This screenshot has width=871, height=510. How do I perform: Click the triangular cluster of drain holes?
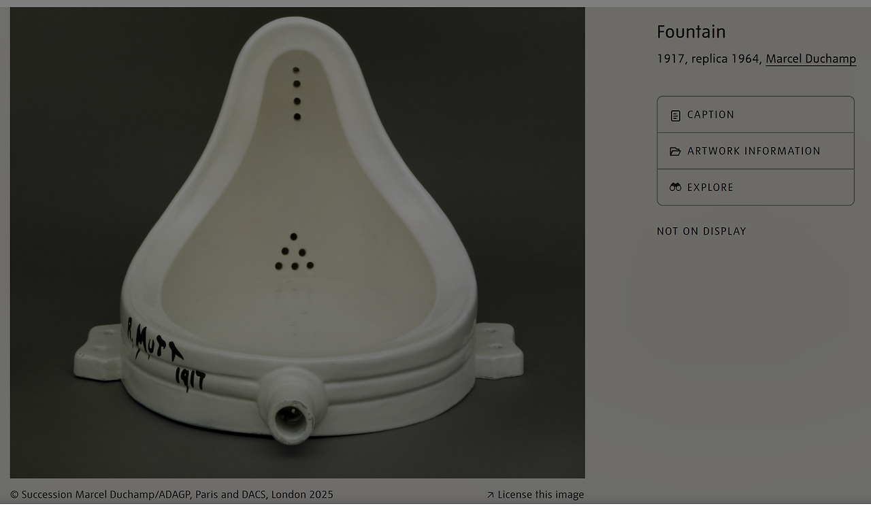pos(294,252)
